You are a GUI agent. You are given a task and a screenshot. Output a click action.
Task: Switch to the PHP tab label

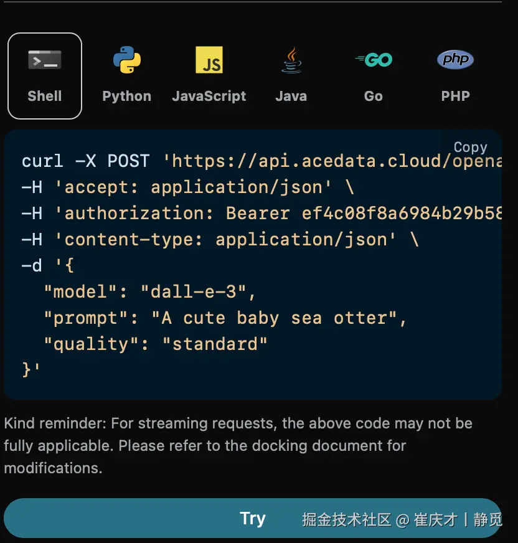[x=455, y=96]
